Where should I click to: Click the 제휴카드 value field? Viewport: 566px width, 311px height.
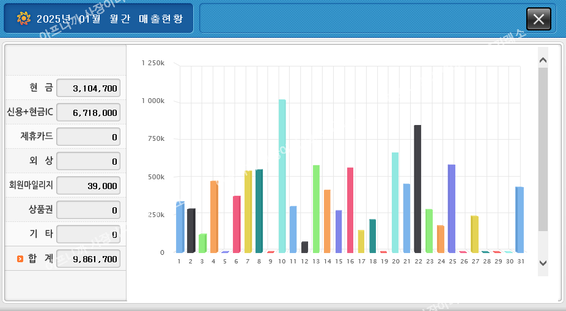point(88,137)
